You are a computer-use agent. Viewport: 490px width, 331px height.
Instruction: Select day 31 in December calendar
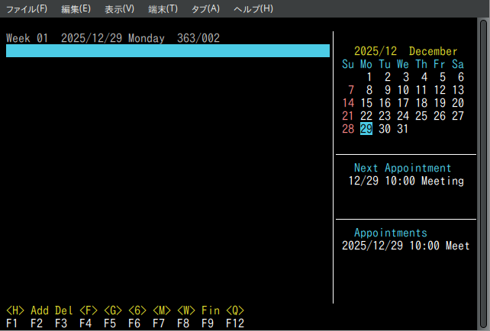pos(403,129)
